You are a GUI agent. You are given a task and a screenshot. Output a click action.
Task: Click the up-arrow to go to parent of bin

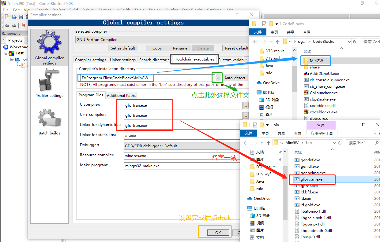[268, 143]
